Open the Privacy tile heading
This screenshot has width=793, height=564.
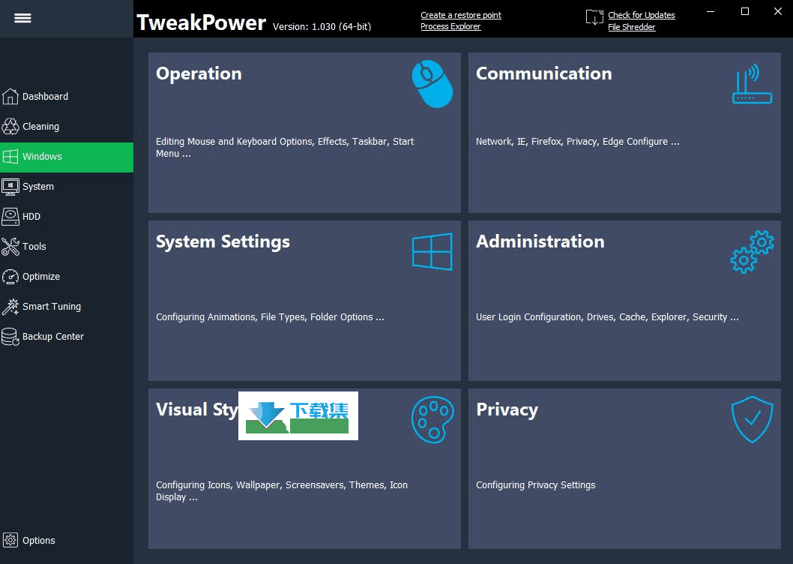coord(507,409)
